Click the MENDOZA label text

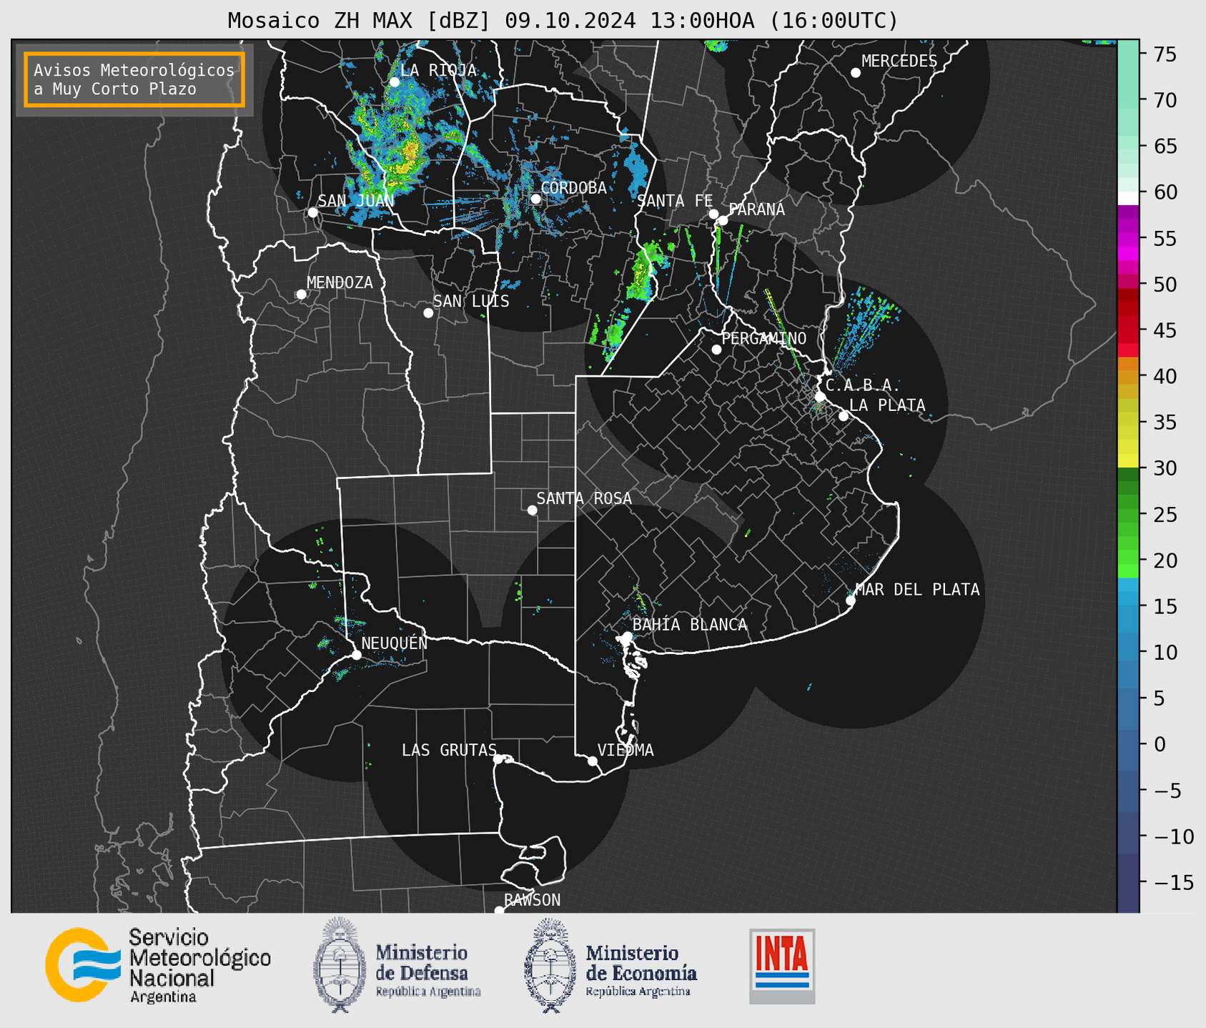click(340, 283)
